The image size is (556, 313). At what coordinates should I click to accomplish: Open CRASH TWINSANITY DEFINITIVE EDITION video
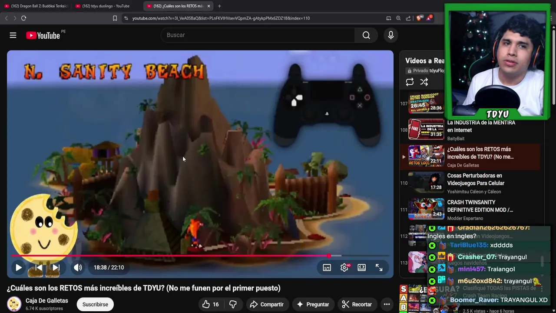(x=480, y=206)
